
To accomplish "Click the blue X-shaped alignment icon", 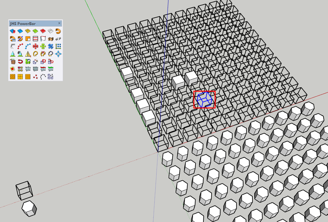I will pos(50,46).
